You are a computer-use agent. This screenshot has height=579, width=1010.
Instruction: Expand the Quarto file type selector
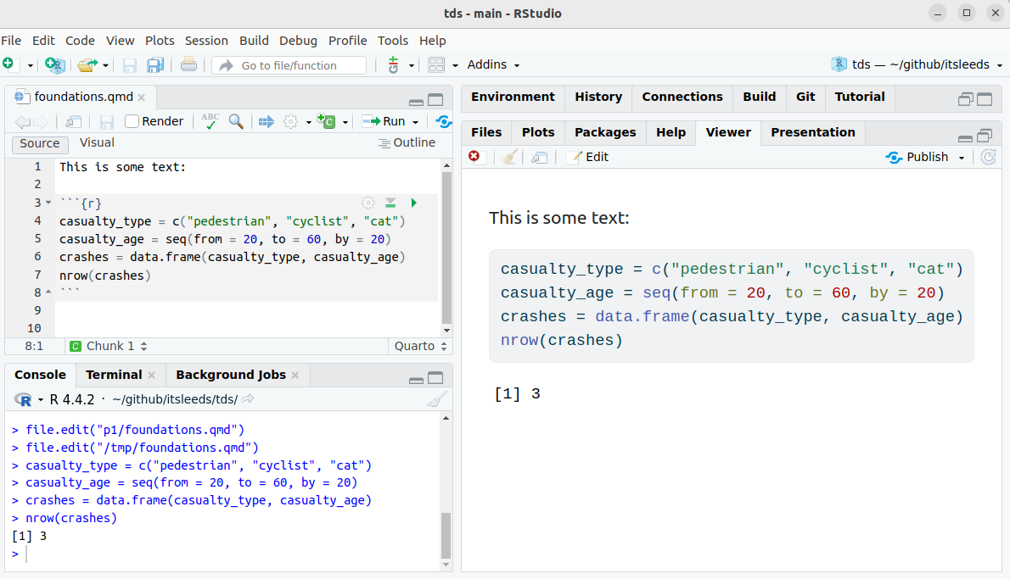[x=421, y=346]
